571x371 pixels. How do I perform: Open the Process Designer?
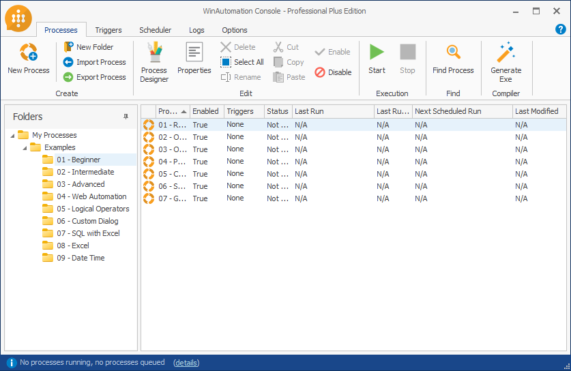154,63
